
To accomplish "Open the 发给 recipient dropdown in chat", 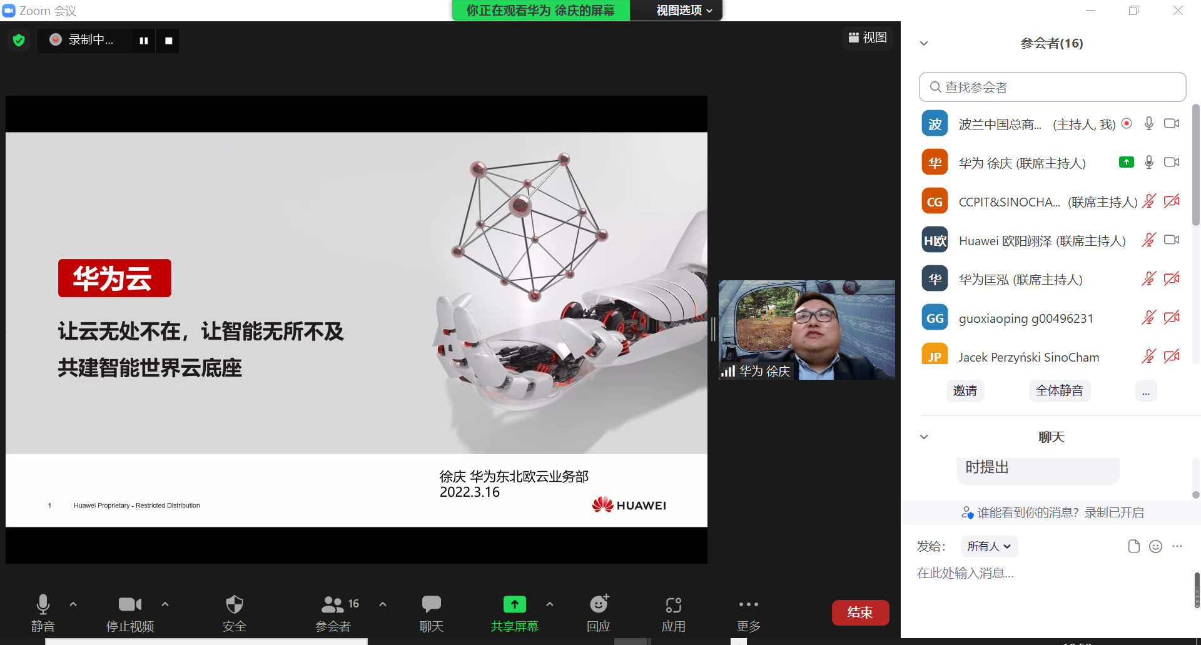I will pyautogui.click(x=988, y=546).
